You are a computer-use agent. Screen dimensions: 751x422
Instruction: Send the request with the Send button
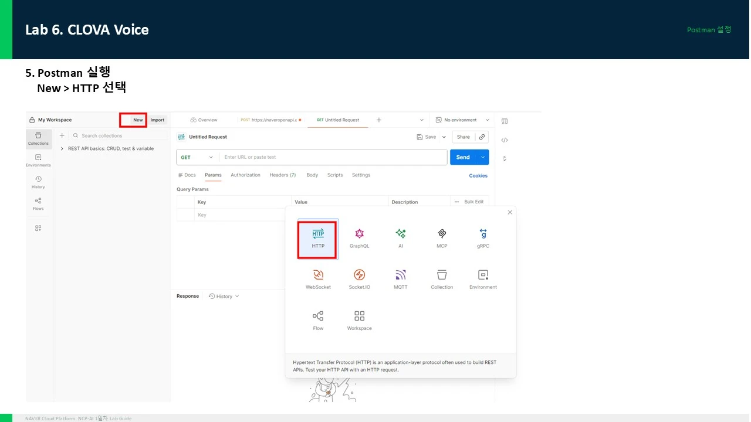click(x=463, y=157)
